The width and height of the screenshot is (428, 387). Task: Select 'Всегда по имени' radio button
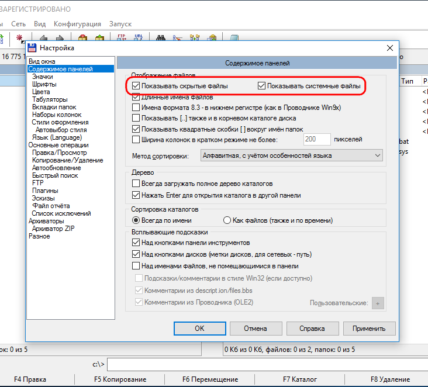pos(136,220)
